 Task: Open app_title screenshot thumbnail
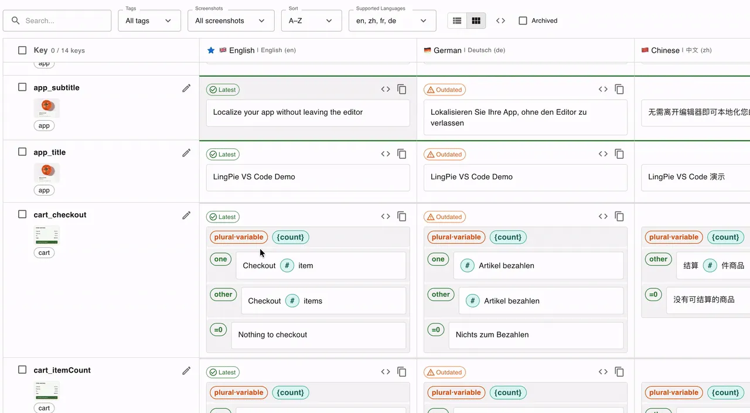click(47, 172)
